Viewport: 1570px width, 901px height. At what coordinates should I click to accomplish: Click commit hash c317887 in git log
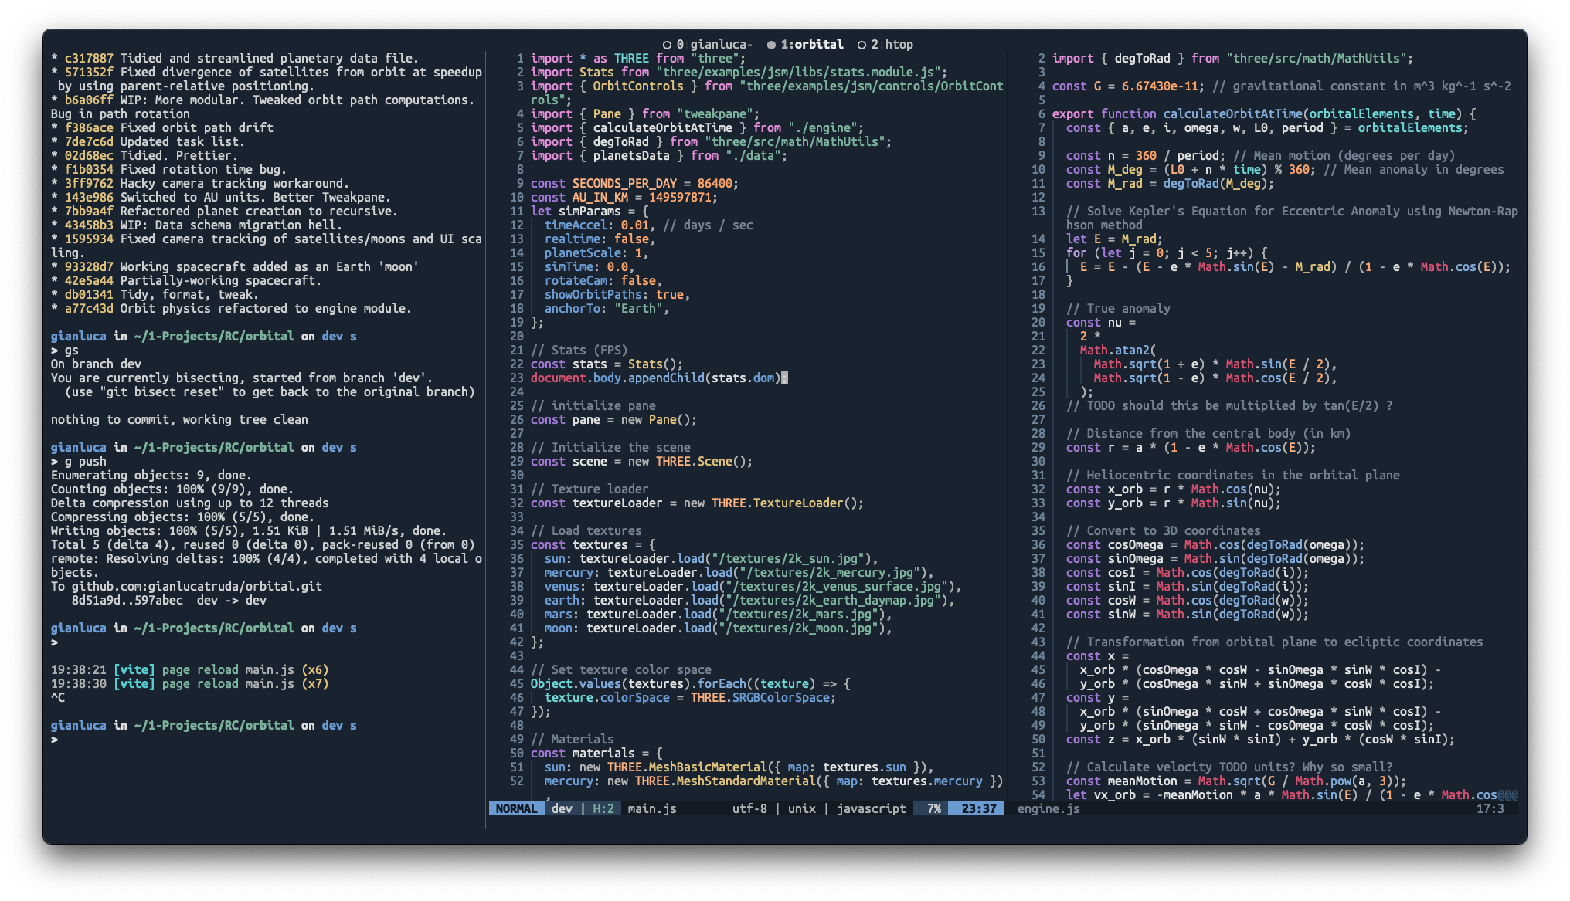89,58
